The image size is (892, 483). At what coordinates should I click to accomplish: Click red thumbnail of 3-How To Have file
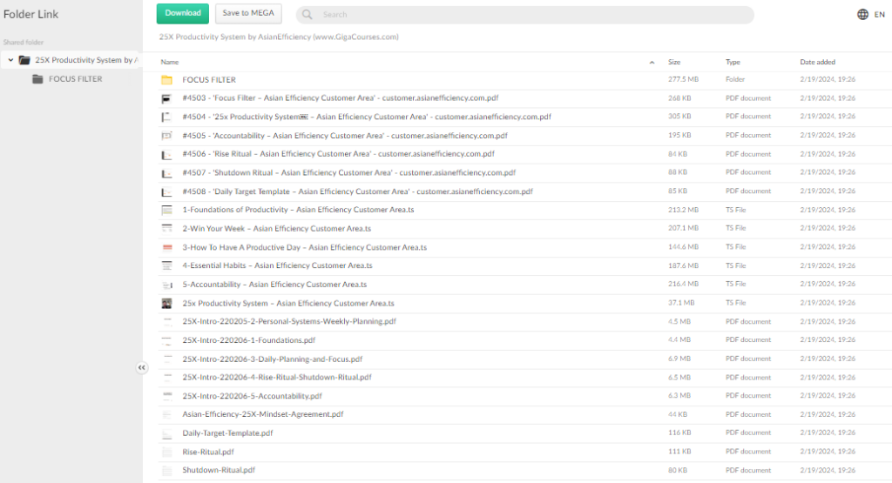[x=167, y=248]
